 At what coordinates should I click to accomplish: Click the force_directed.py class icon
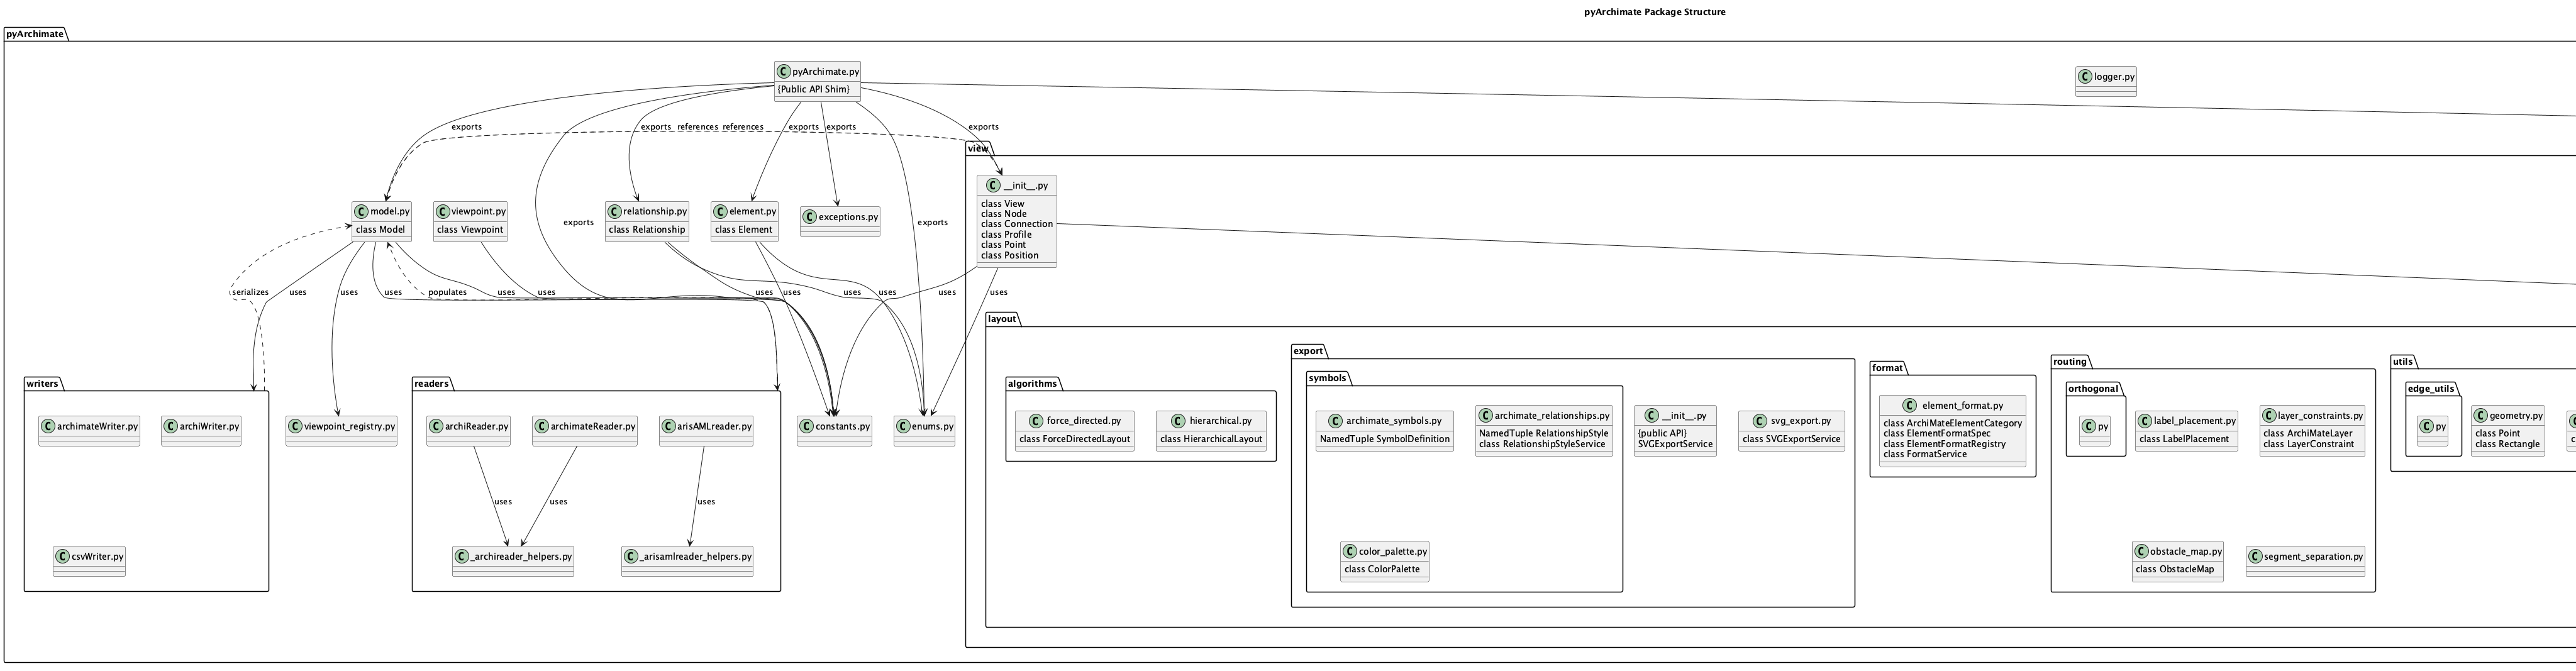point(1037,421)
